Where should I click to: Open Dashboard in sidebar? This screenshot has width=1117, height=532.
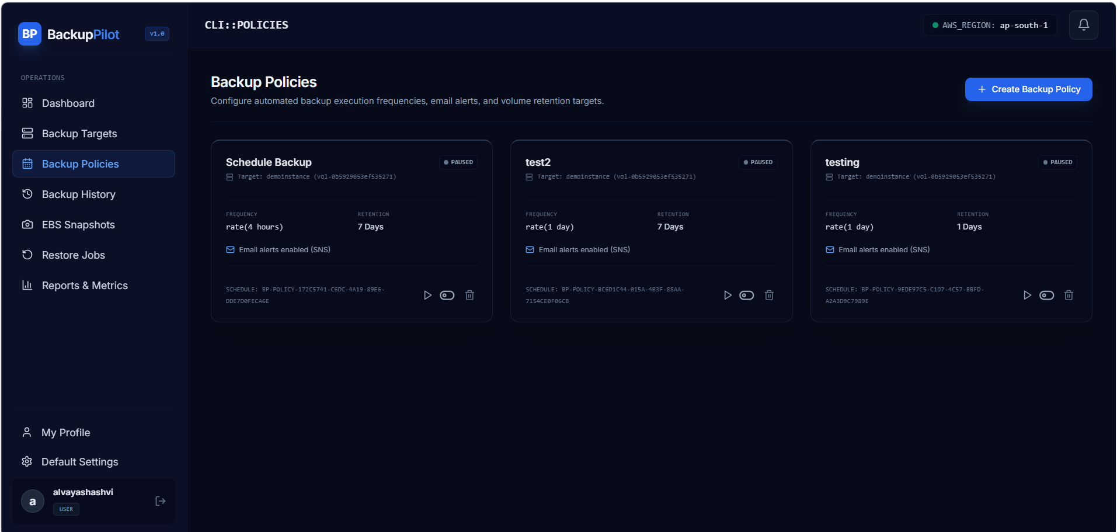tap(93, 103)
